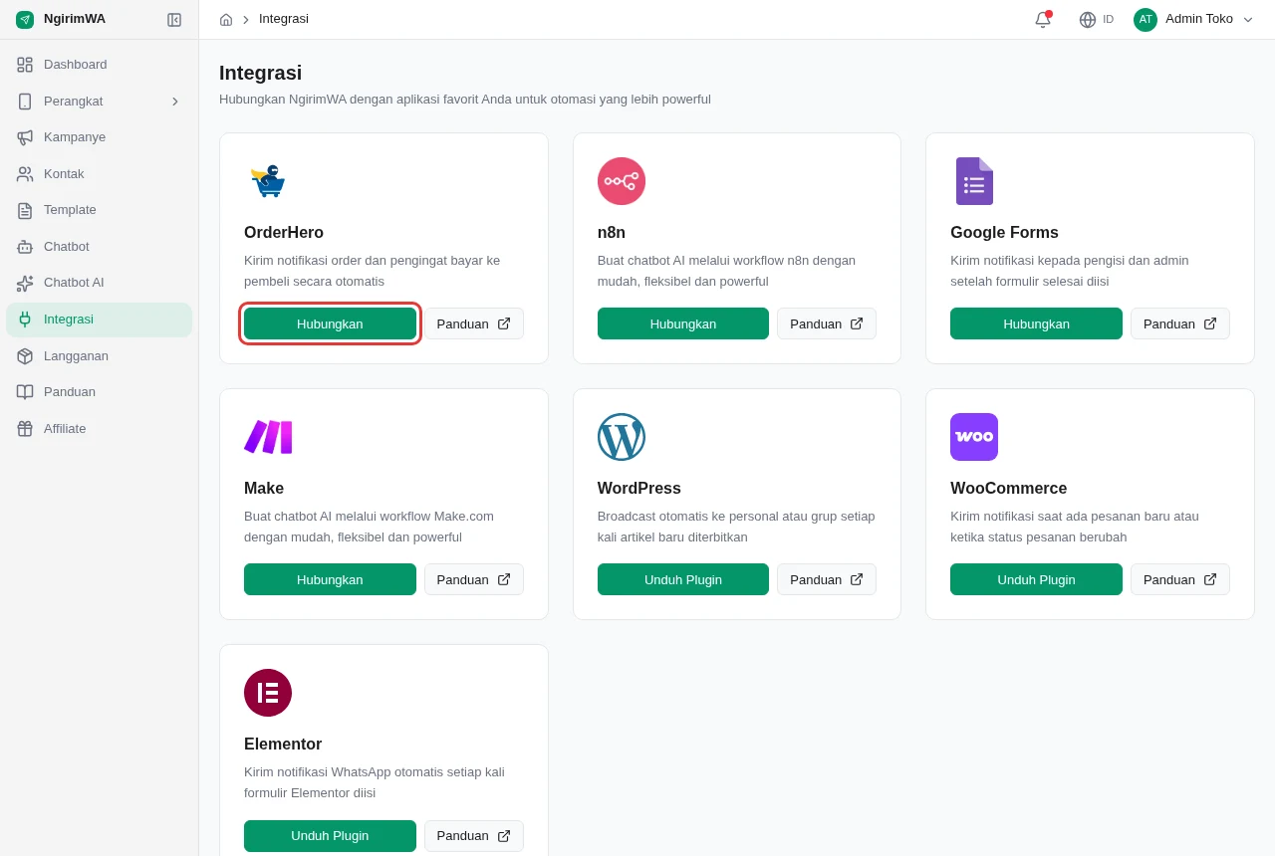
Task: Download the Elementor plugin
Action: click(x=330, y=836)
